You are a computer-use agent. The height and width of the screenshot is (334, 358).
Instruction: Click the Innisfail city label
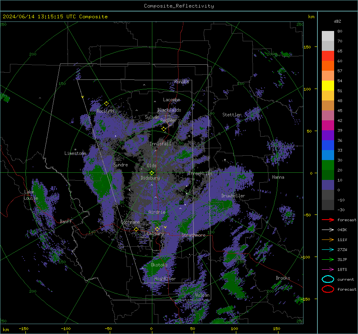tap(160, 144)
